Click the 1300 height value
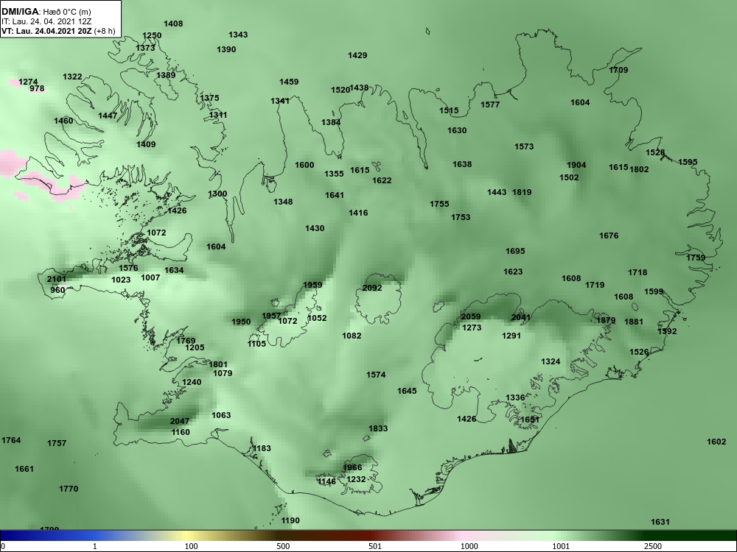The width and height of the screenshot is (737, 552). click(x=217, y=194)
